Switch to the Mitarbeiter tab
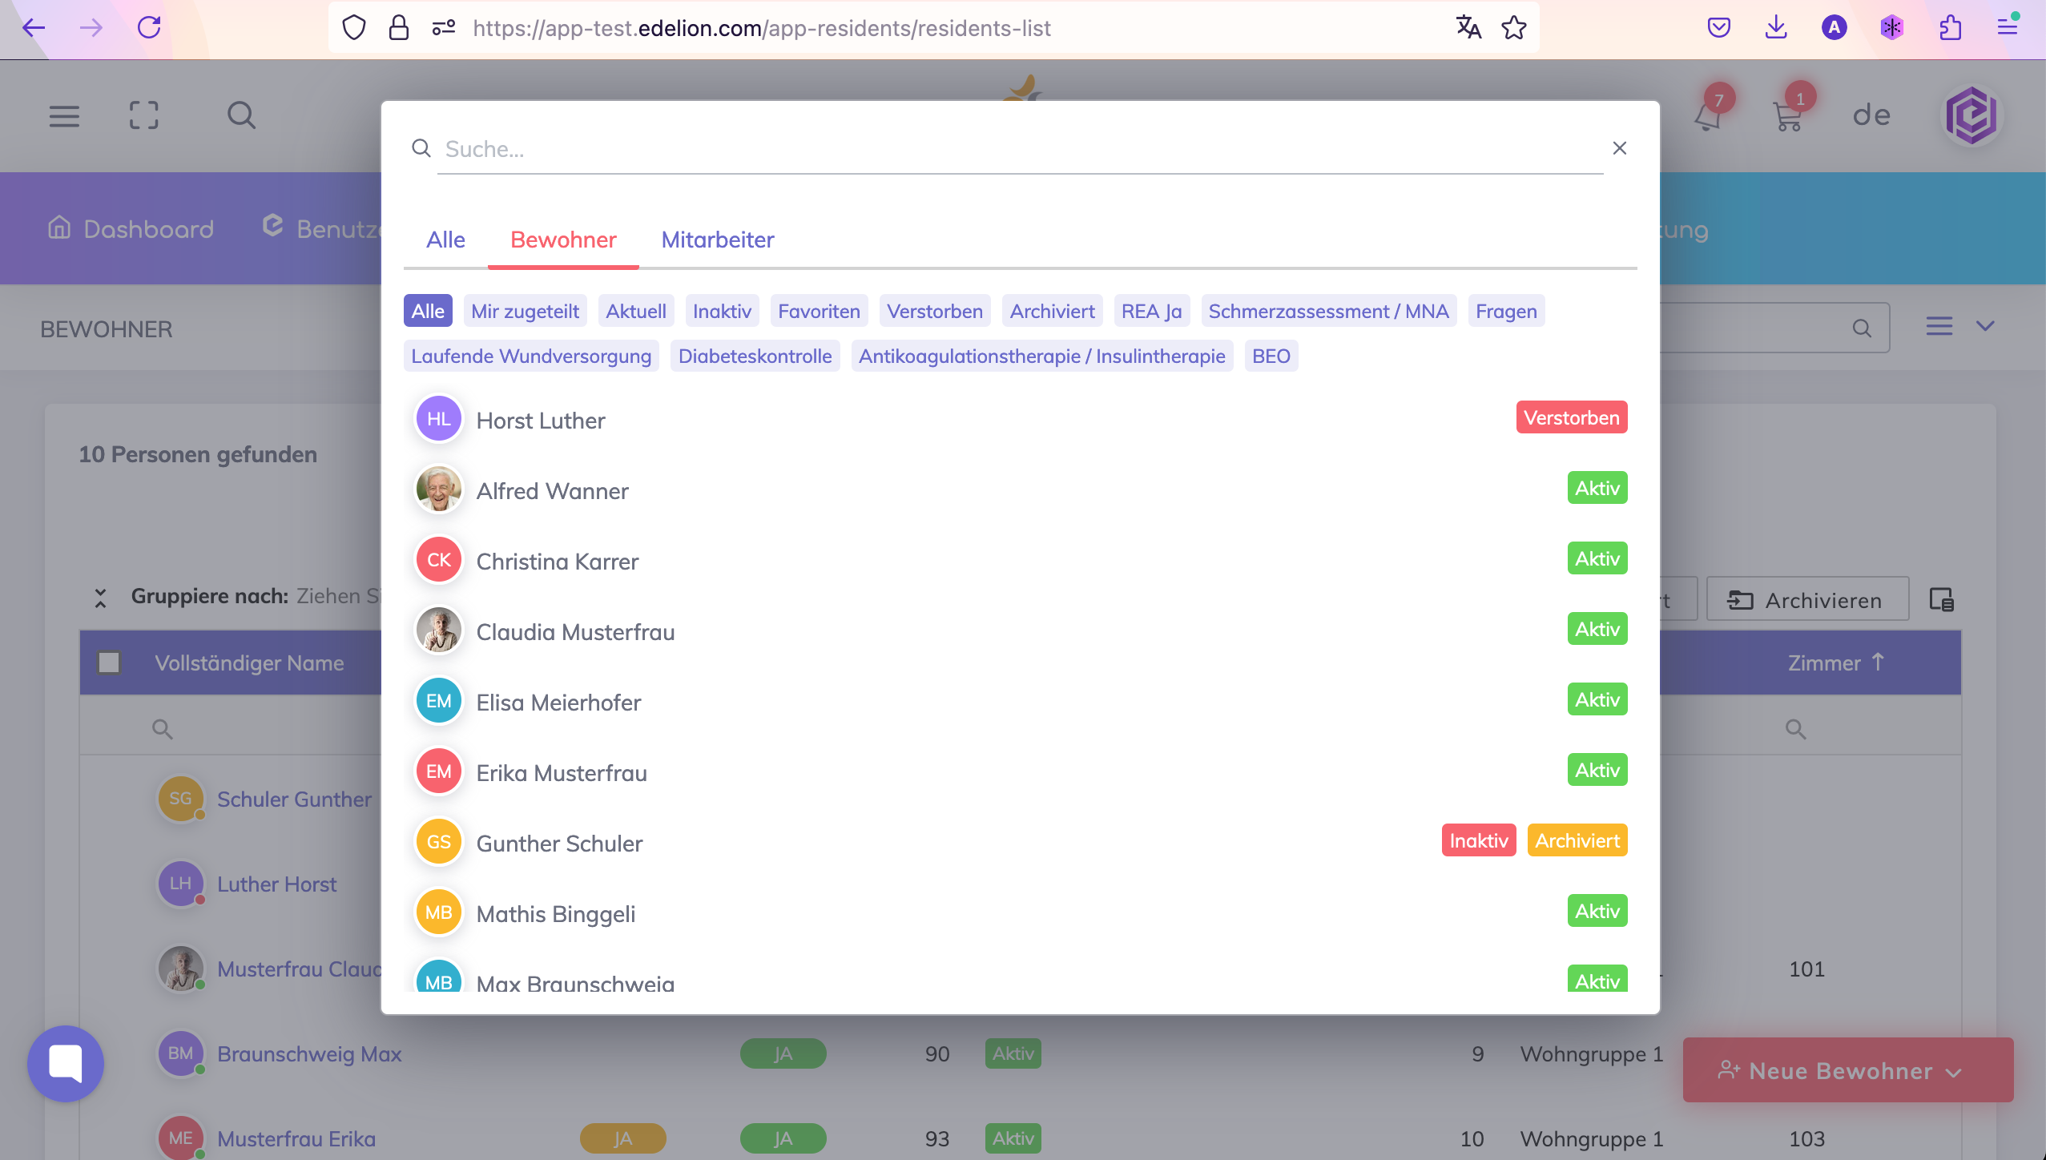Viewport: 2046px width, 1160px height. click(717, 240)
